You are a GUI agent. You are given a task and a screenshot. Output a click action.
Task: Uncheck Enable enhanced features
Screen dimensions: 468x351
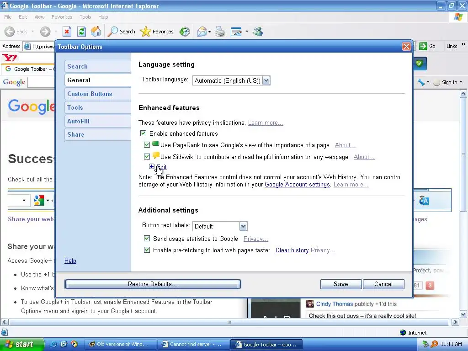143,133
